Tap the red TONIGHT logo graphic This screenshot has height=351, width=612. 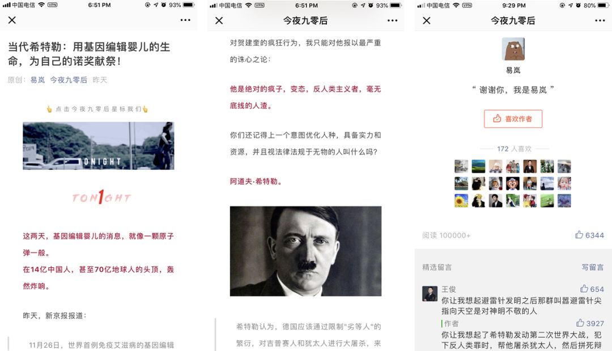click(x=101, y=198)
